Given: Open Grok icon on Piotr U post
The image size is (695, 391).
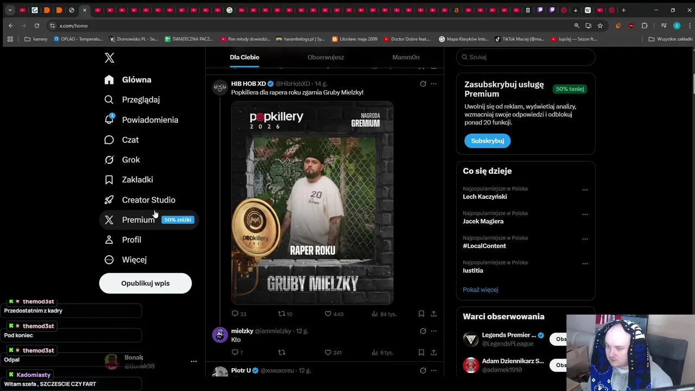Looking at the screenshot, I should [x=423, y=370].
